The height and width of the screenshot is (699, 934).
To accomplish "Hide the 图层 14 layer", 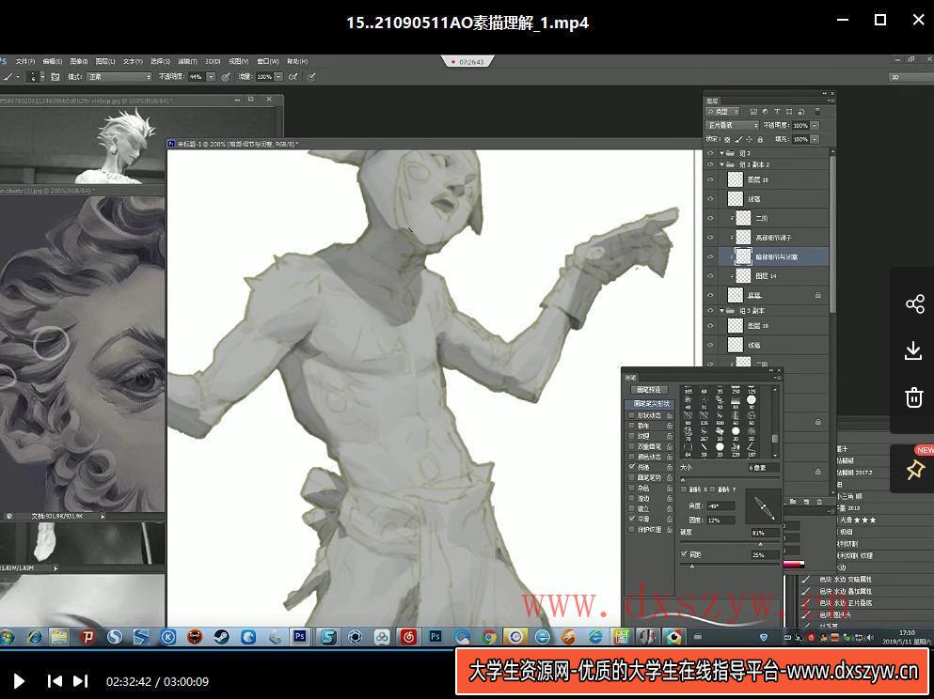I will coord(710,276).
